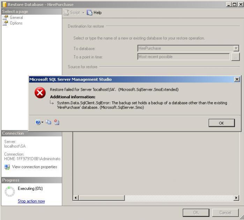
Task: Select the General page
Action: 16,17
